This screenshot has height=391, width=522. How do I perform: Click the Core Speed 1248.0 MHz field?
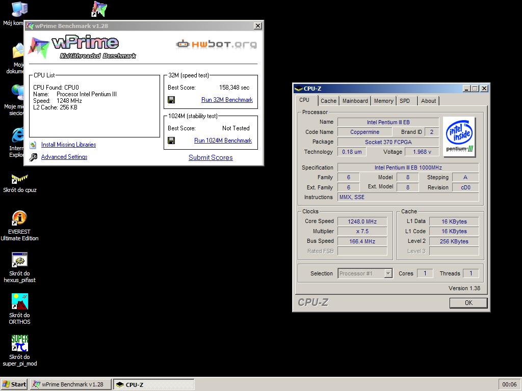click(362, 221)
